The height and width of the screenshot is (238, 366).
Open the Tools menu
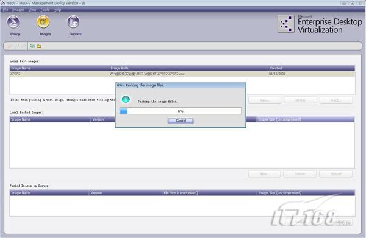coord(45,10)
